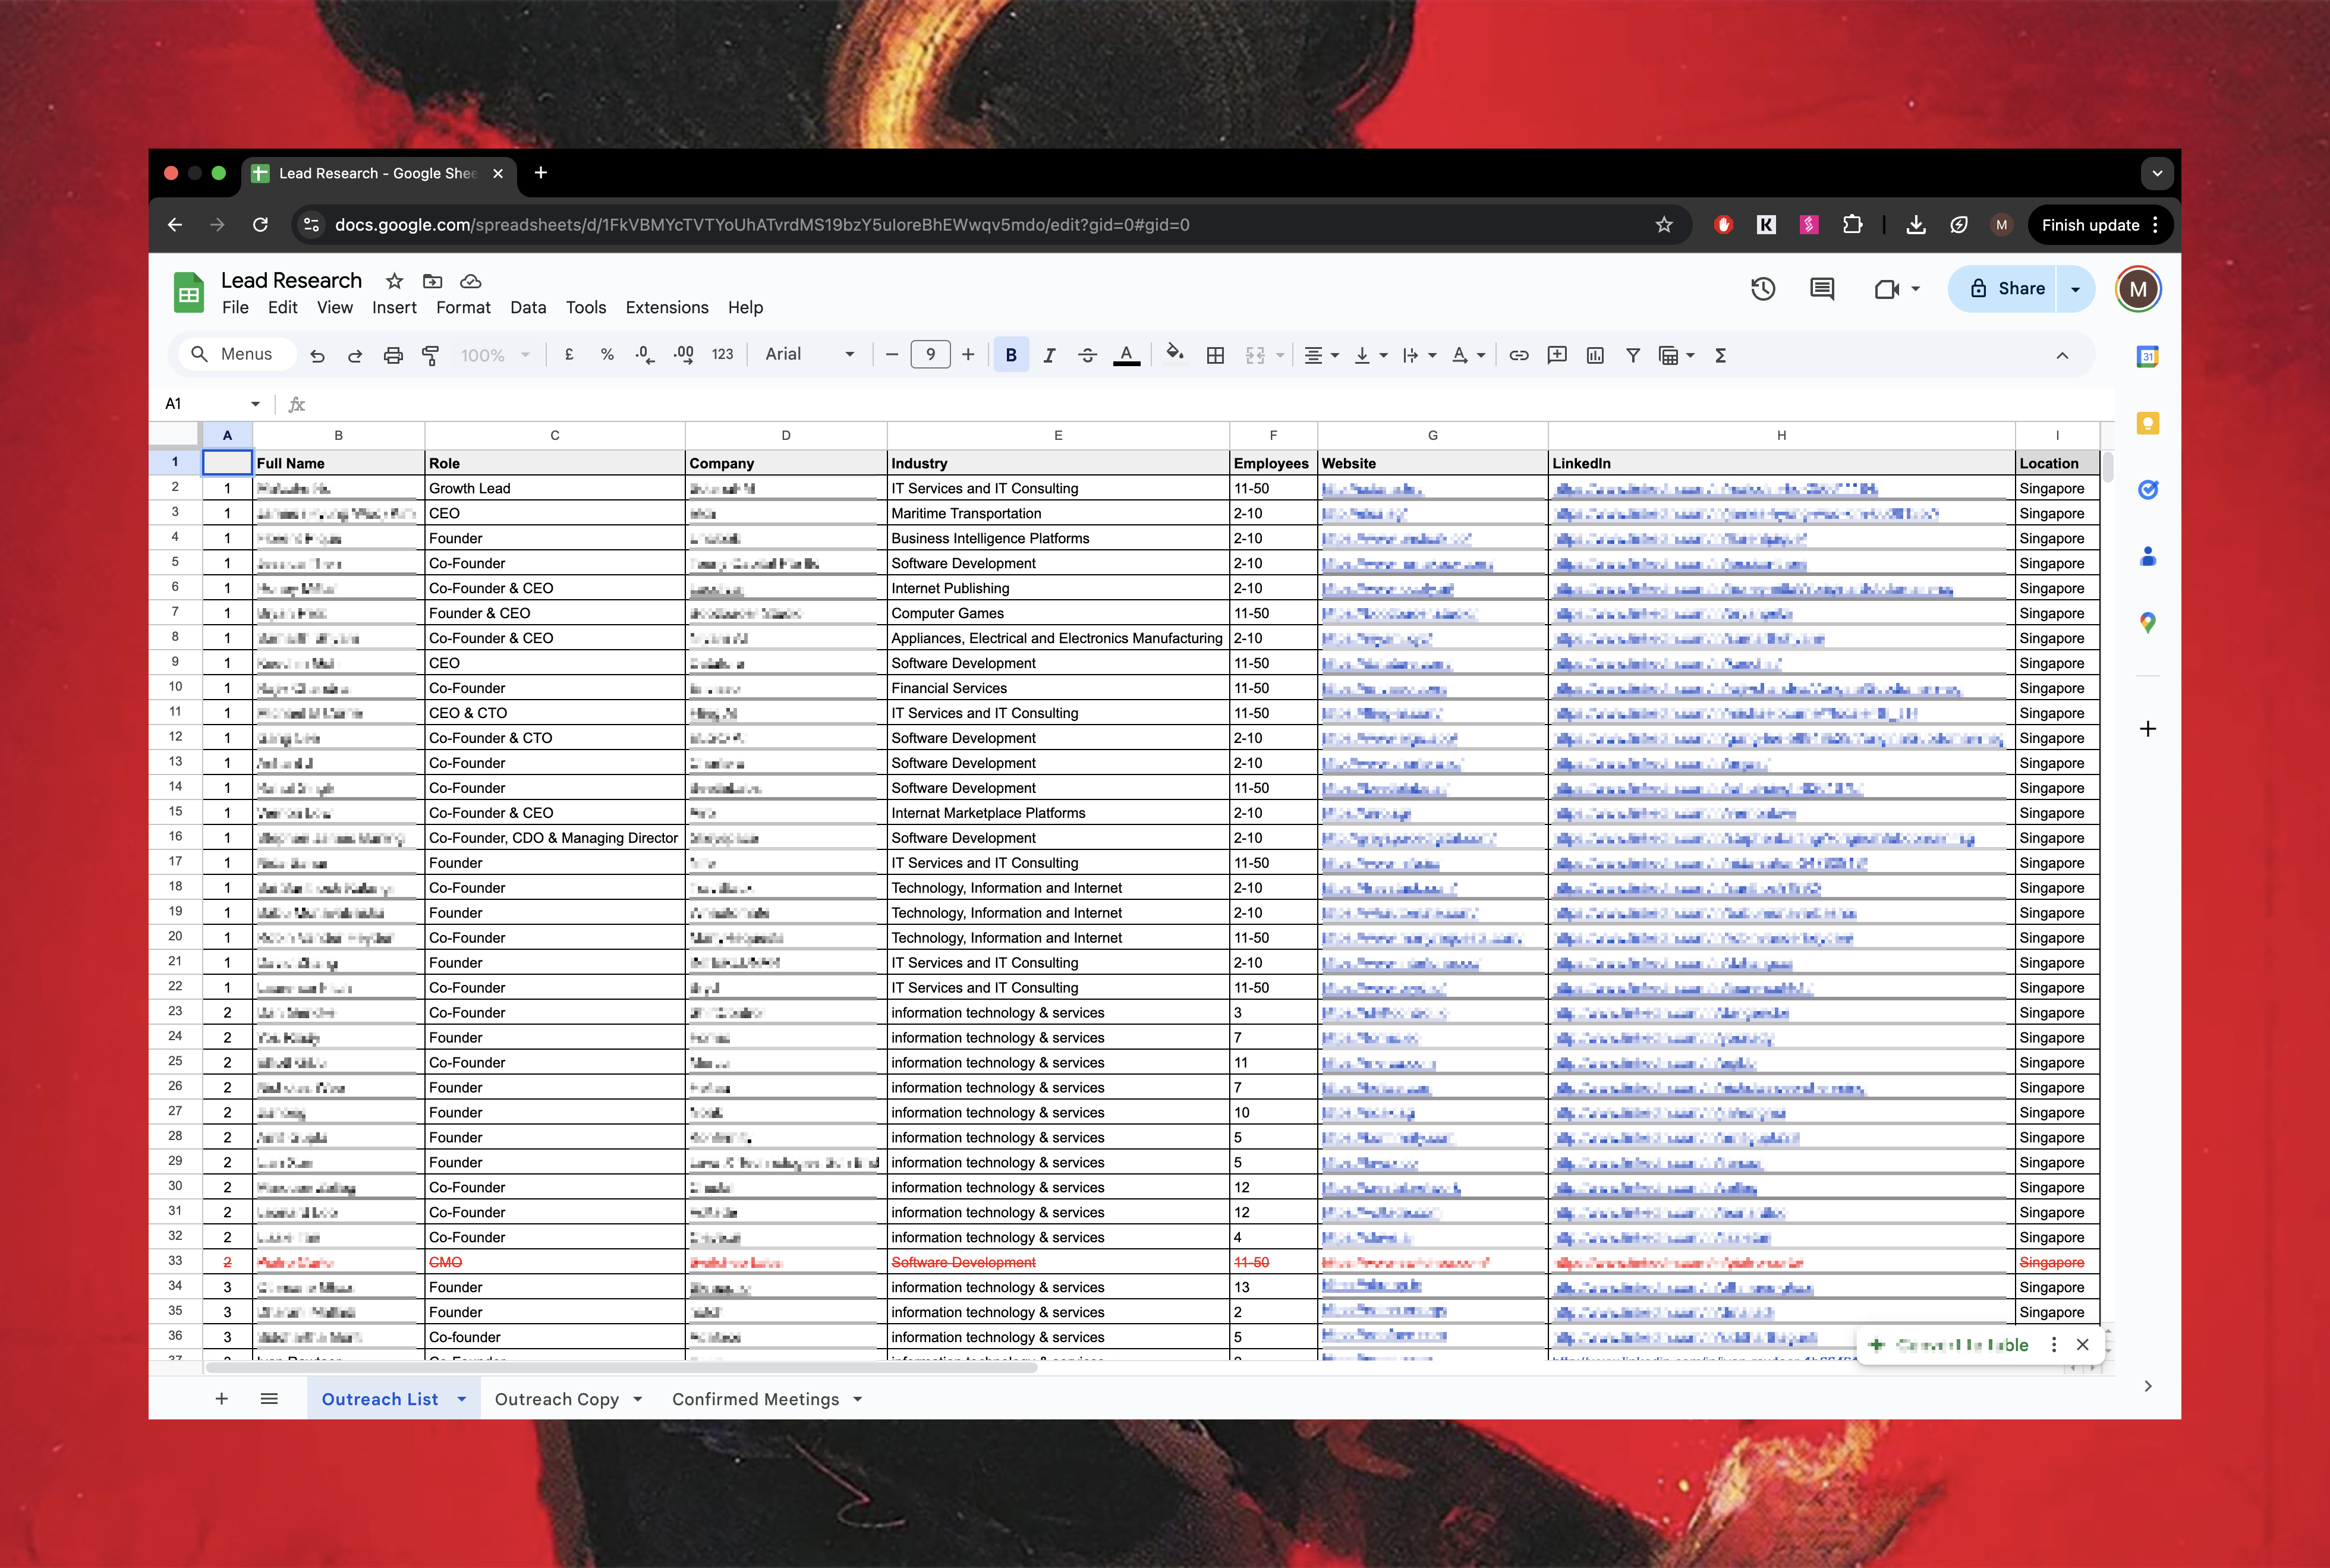Click the insert link icon
Viewport: 2330px width, 1568px height.
[x=1518, y=355]
